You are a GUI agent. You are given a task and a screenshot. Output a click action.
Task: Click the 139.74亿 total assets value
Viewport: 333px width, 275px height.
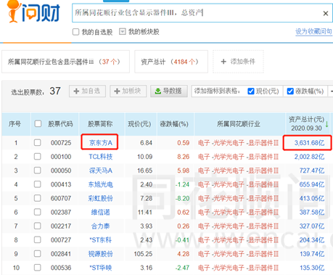[x=312, y=254]
